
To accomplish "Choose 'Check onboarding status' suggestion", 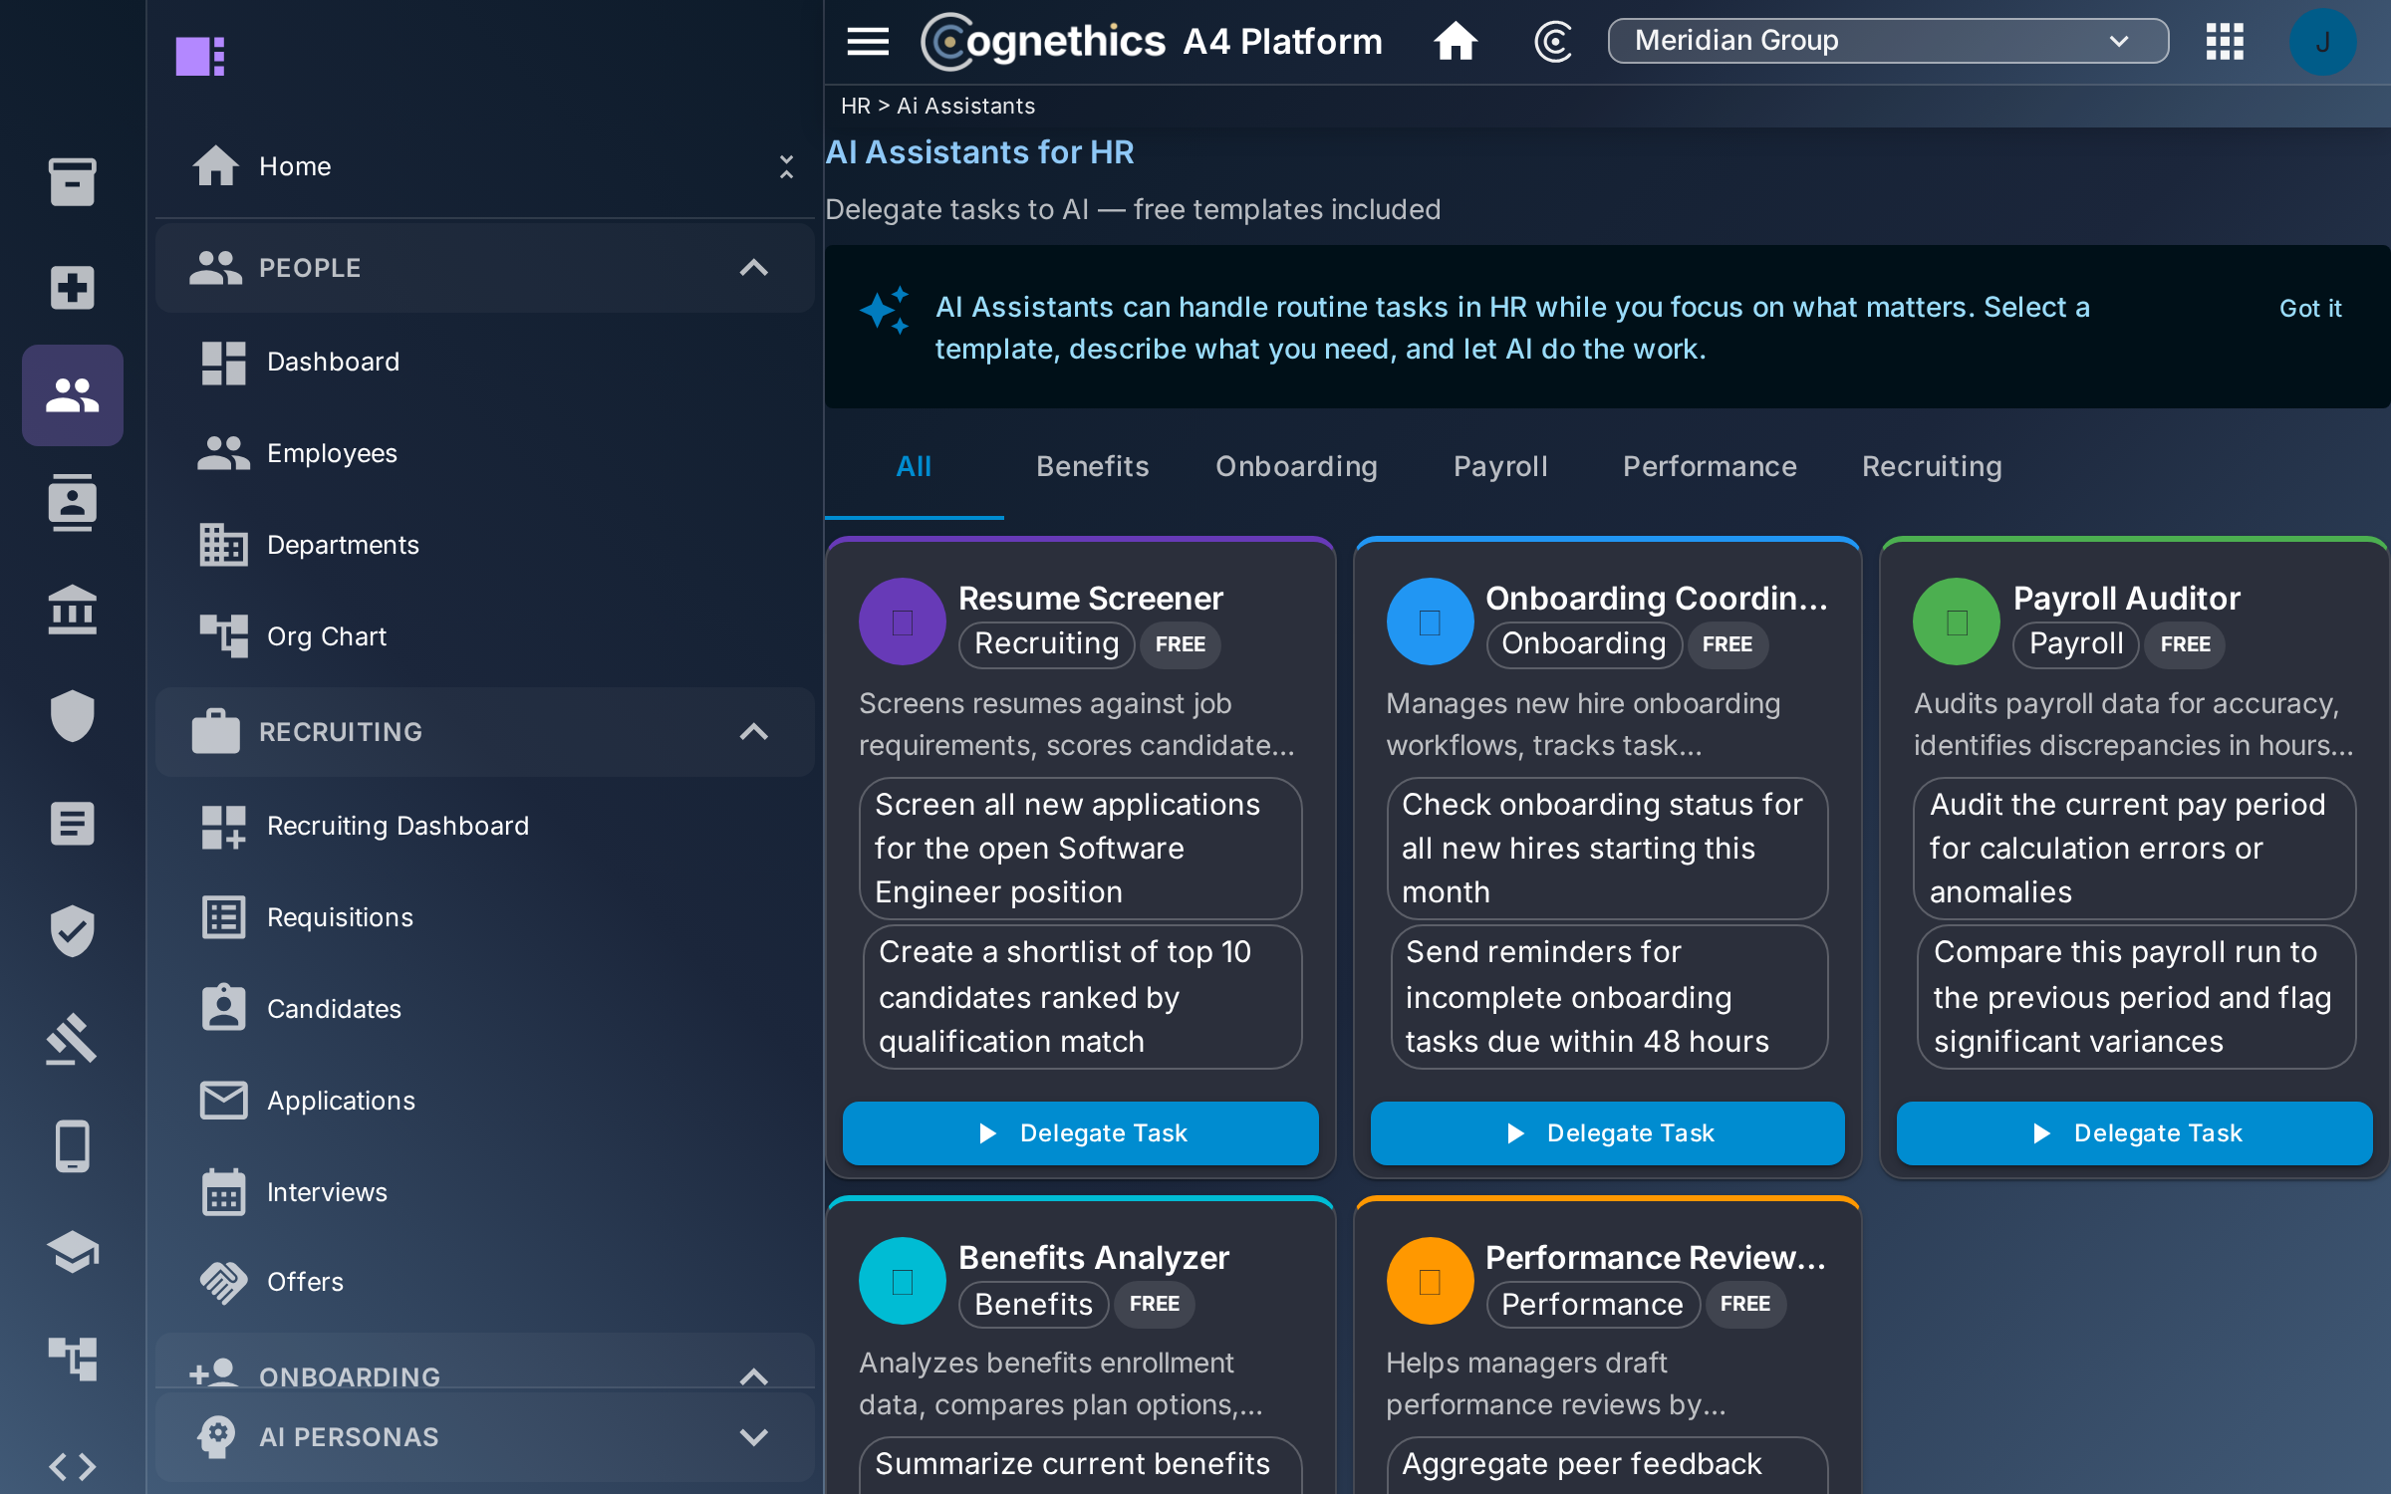I will [x=1608, y=849].
